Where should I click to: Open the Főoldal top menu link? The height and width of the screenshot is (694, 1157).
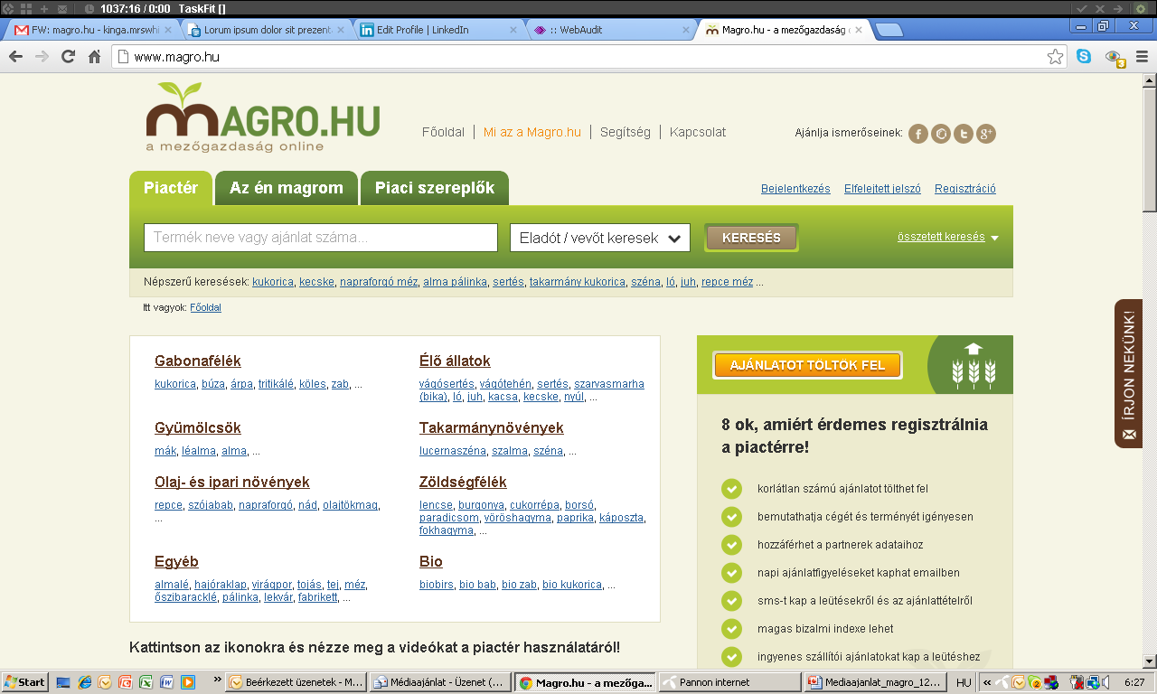(x=443, y=132)
